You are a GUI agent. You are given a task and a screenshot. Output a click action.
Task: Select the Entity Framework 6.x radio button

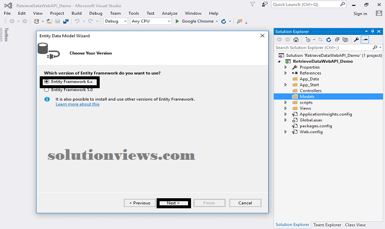point(46,82)
